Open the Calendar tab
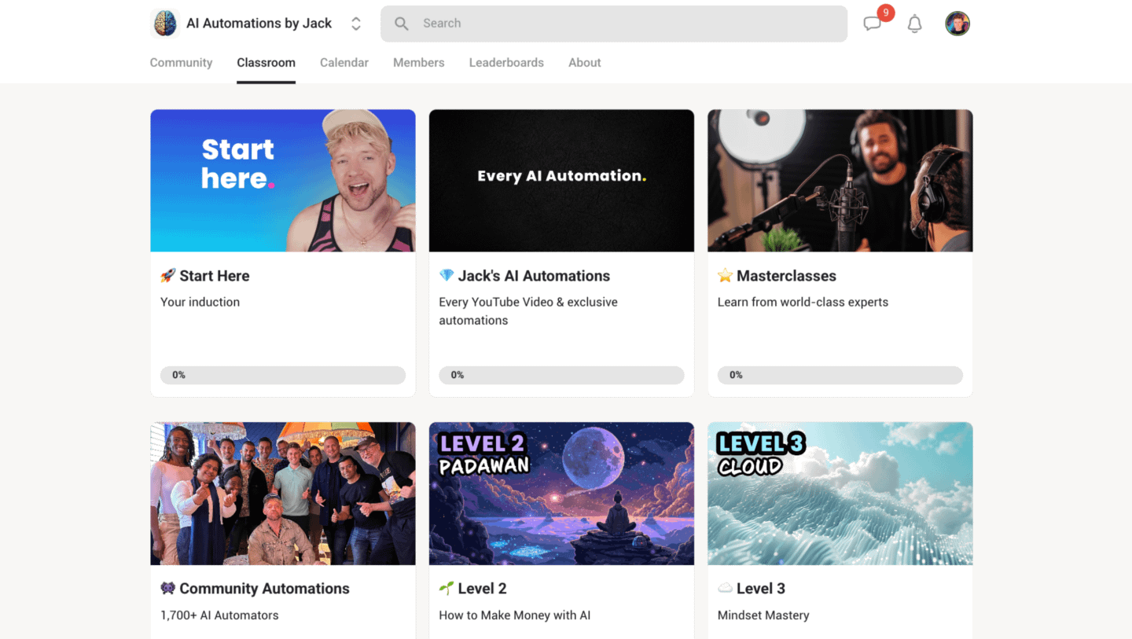 pos(344,63)
